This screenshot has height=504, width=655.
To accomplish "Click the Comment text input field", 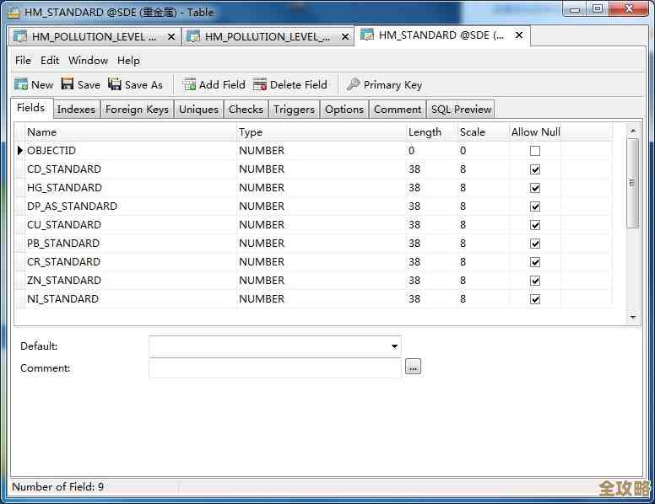I will [274, 368].
